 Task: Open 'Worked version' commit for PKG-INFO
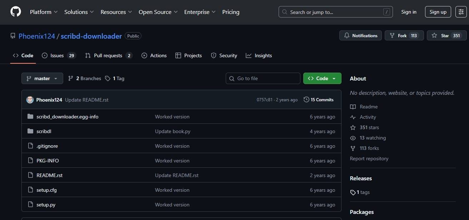172,161
